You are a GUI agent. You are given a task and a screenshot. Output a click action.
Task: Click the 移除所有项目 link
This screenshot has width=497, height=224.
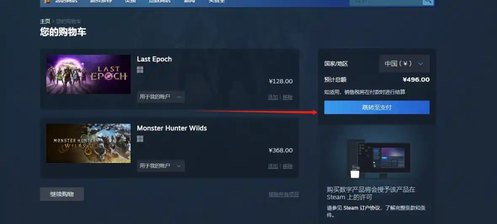point(284,194)
